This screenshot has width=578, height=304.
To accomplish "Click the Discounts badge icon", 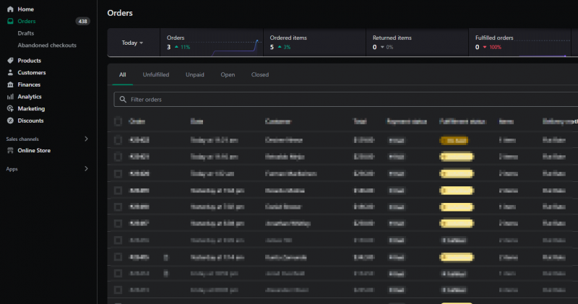I will [10, 121].
